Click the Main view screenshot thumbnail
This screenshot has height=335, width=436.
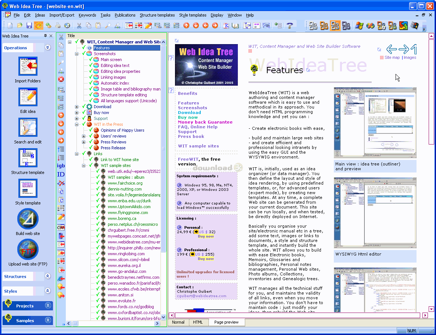(x=375, y=123)
